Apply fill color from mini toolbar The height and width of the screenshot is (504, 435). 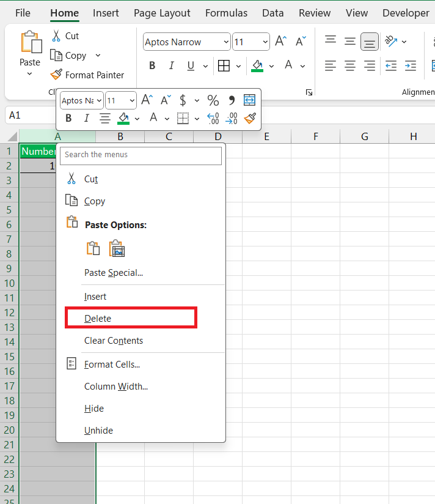[123, 118]
